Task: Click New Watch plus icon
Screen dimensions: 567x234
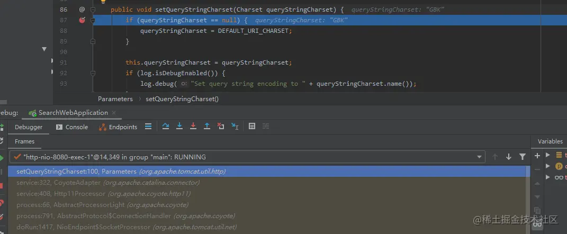Action: tap(537, 156)
